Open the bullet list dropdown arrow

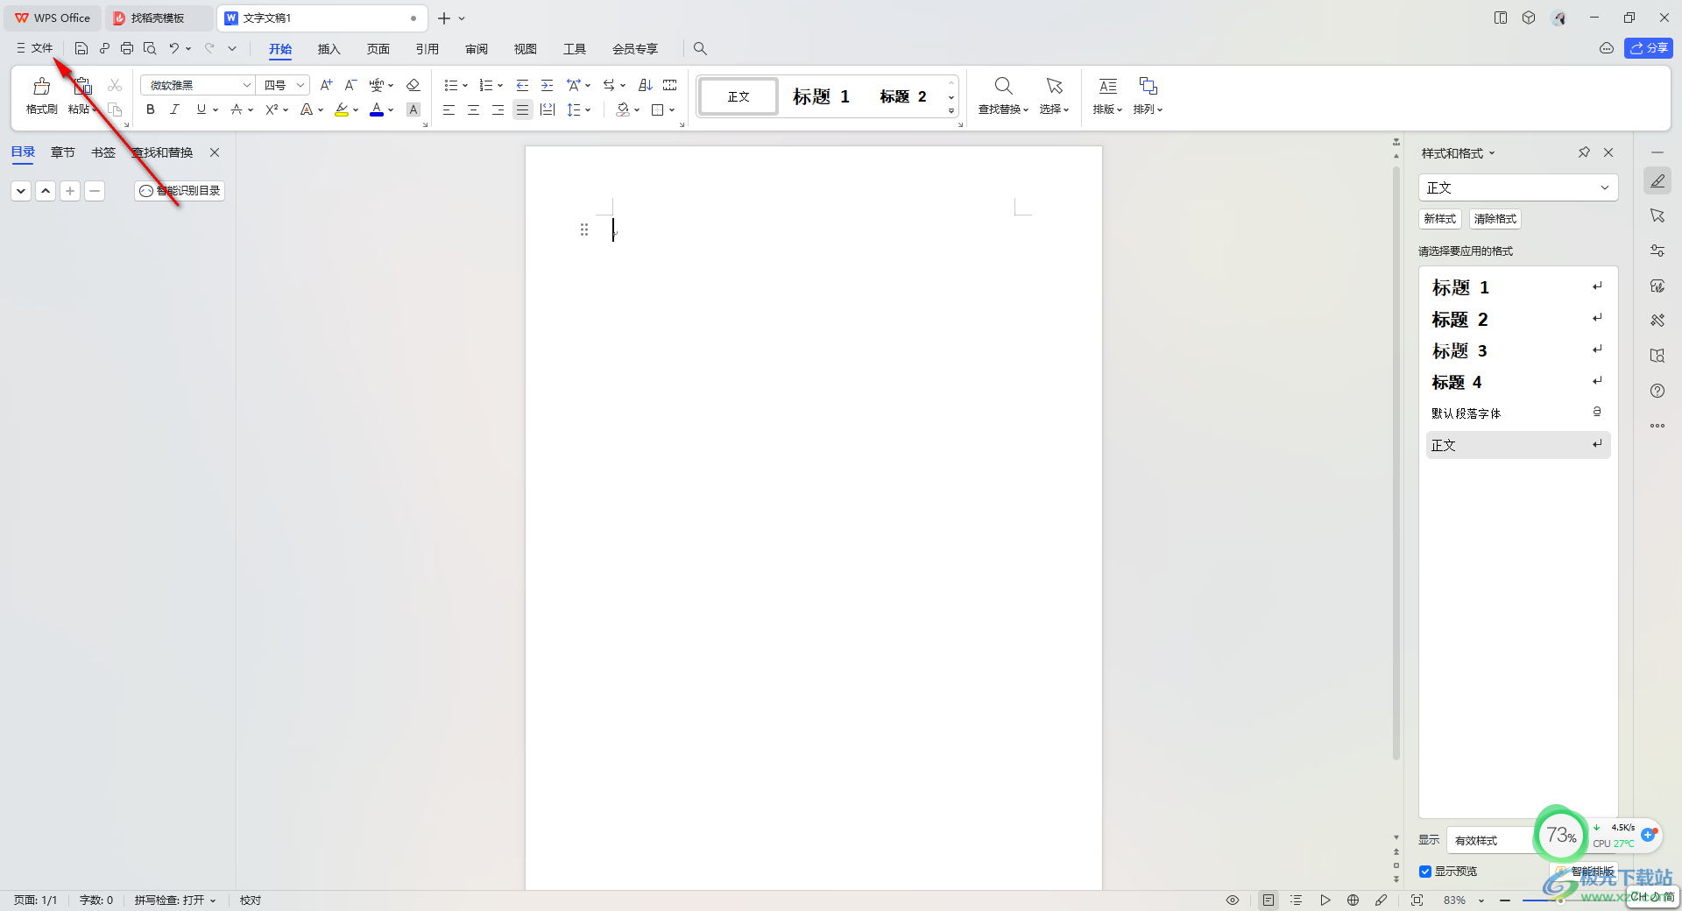click(x=465, y=86)
